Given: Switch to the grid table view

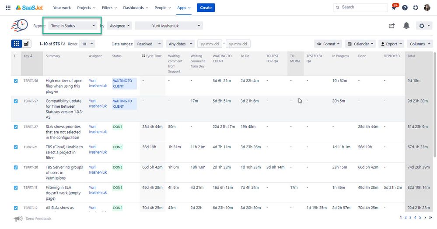Looking at the screenshot, I should 16,44.
